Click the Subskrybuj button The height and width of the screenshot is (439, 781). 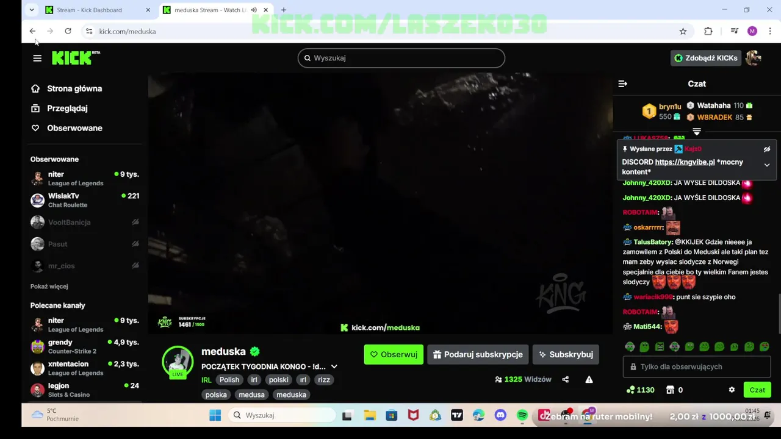(566, 354)
